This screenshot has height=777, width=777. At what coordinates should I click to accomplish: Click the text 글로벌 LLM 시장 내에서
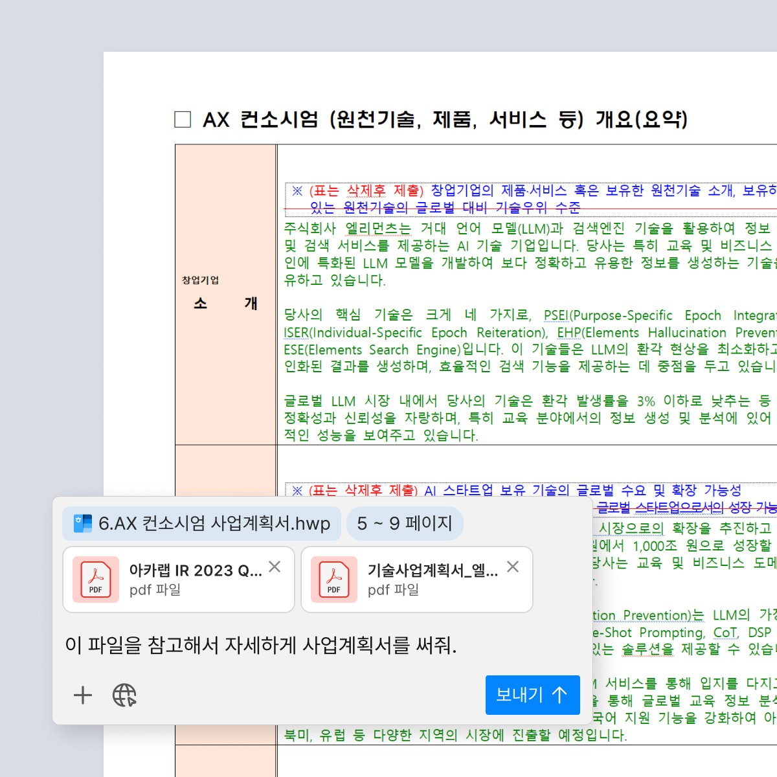tap(361, 401)
